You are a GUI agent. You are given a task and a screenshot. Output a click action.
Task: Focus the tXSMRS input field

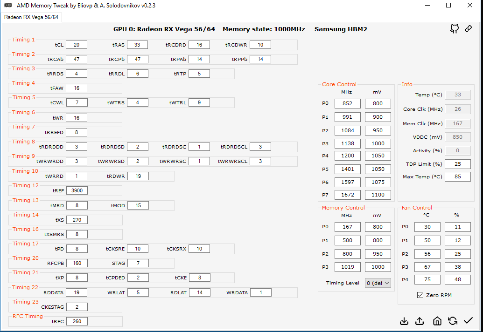(77, 234)
